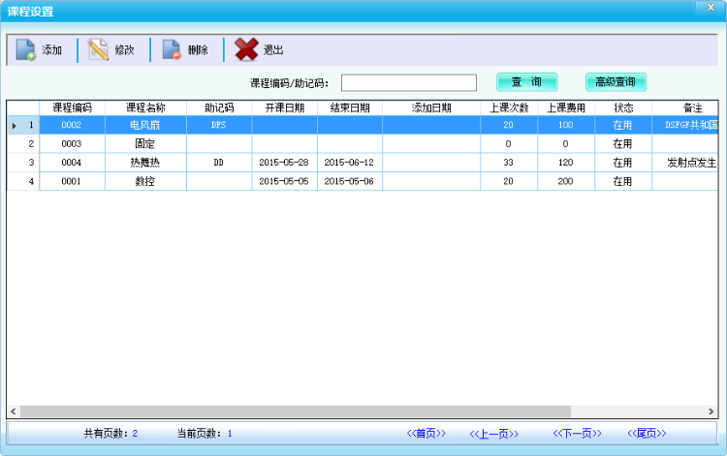
Task: Sort by 课程名称 column header
Action: click(145, 107)
